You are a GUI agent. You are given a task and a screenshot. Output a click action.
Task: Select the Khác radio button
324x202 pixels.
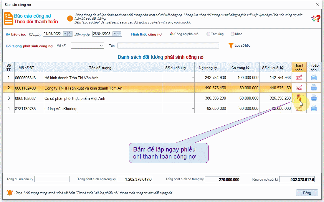(232, 34)
